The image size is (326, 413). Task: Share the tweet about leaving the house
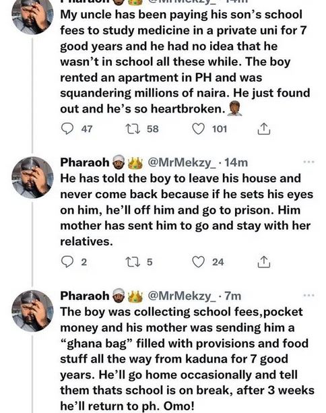(263, 262)
